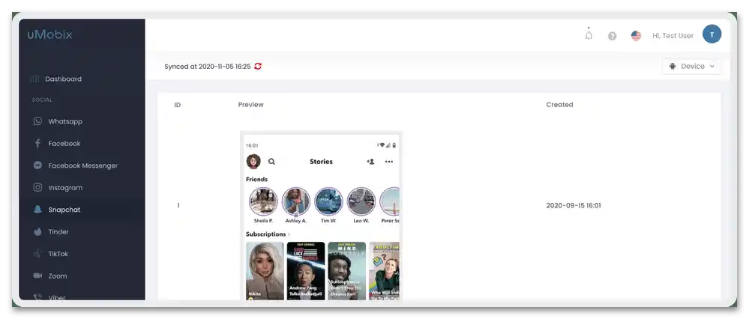
Task: Click the T user avatar
Action: click(712, 34)
